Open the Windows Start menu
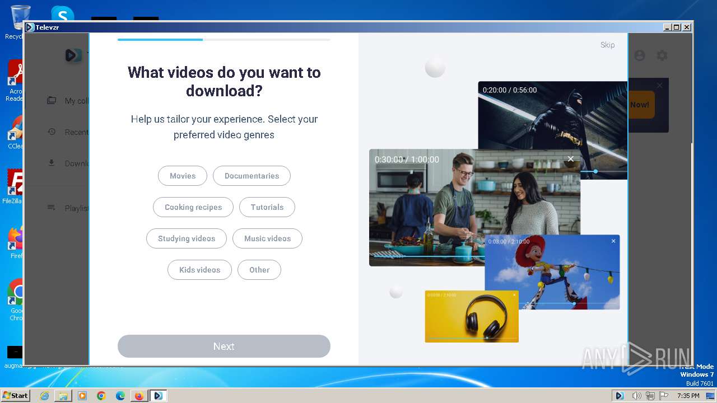717x403 pixels. pyautogui.click(x=15, y=395)
